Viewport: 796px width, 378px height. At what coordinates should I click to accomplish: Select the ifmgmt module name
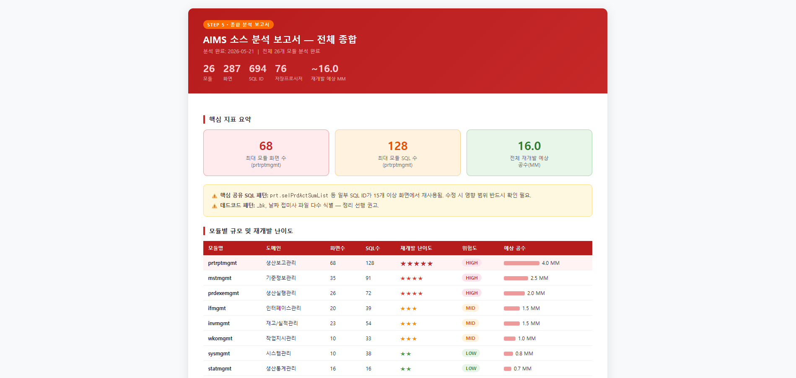point(217,308)
